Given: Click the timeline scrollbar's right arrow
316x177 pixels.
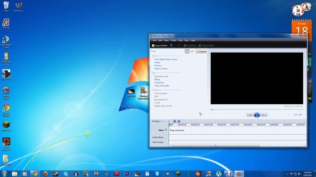Looking at the screenshot, I should [x=305, y=145].
